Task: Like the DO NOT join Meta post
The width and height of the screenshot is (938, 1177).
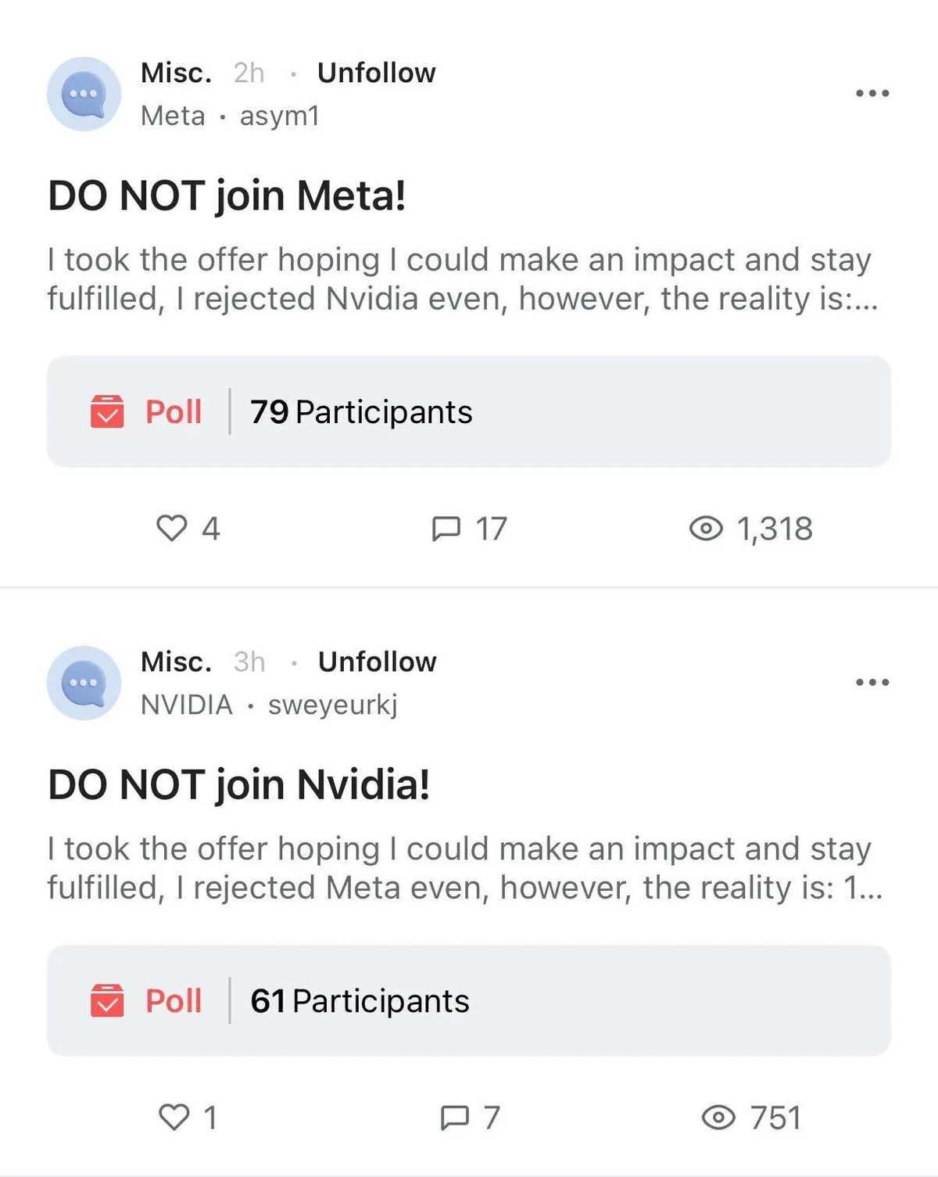Action: [x=172, y=529]
